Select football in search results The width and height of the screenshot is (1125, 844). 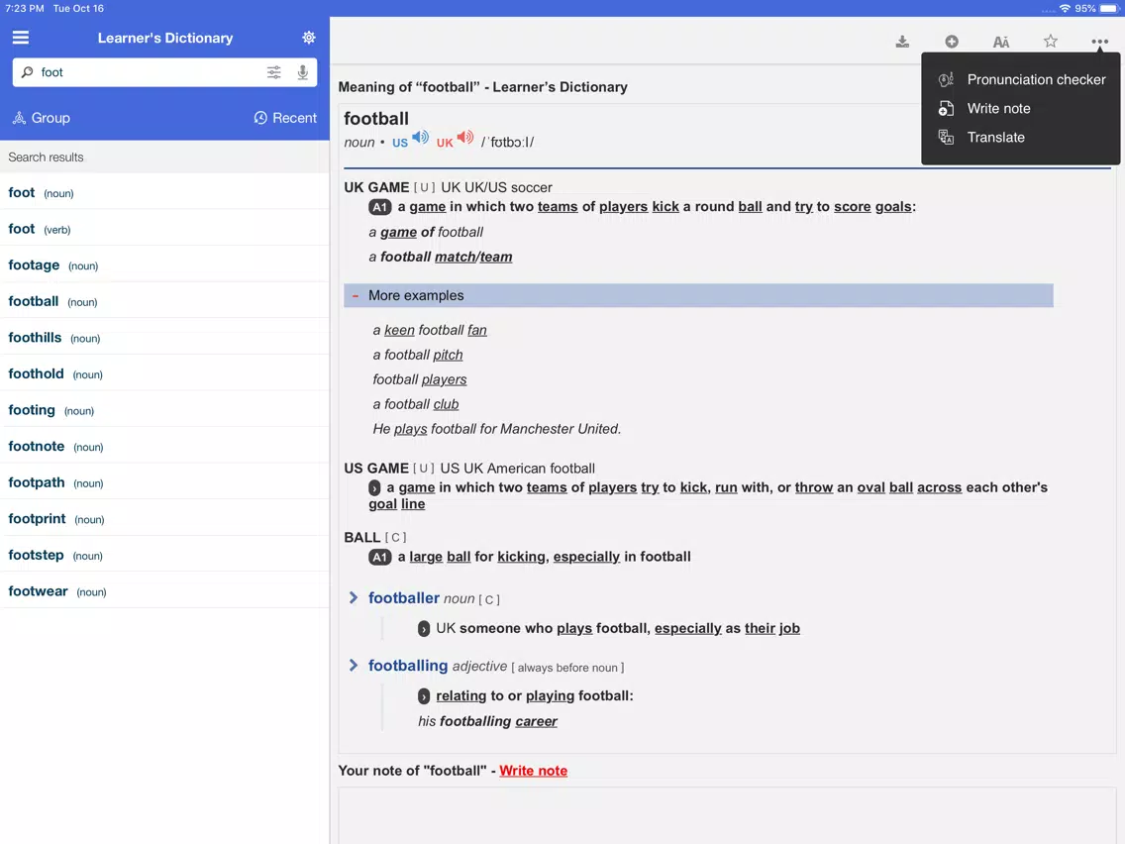tap(165, 301)
